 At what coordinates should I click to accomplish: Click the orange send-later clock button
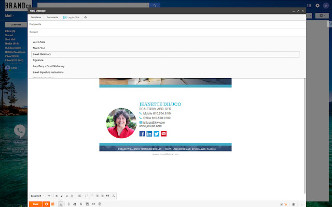(46, 204)
